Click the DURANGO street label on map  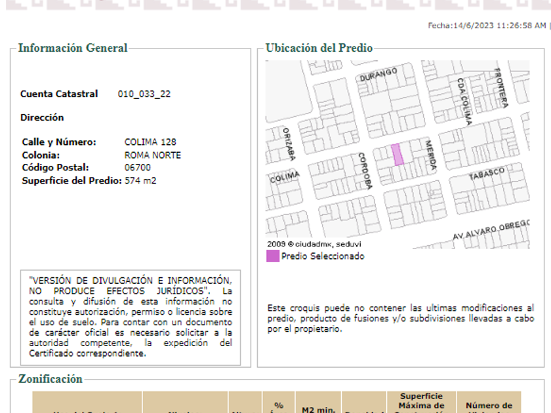(x=378, y=75)
